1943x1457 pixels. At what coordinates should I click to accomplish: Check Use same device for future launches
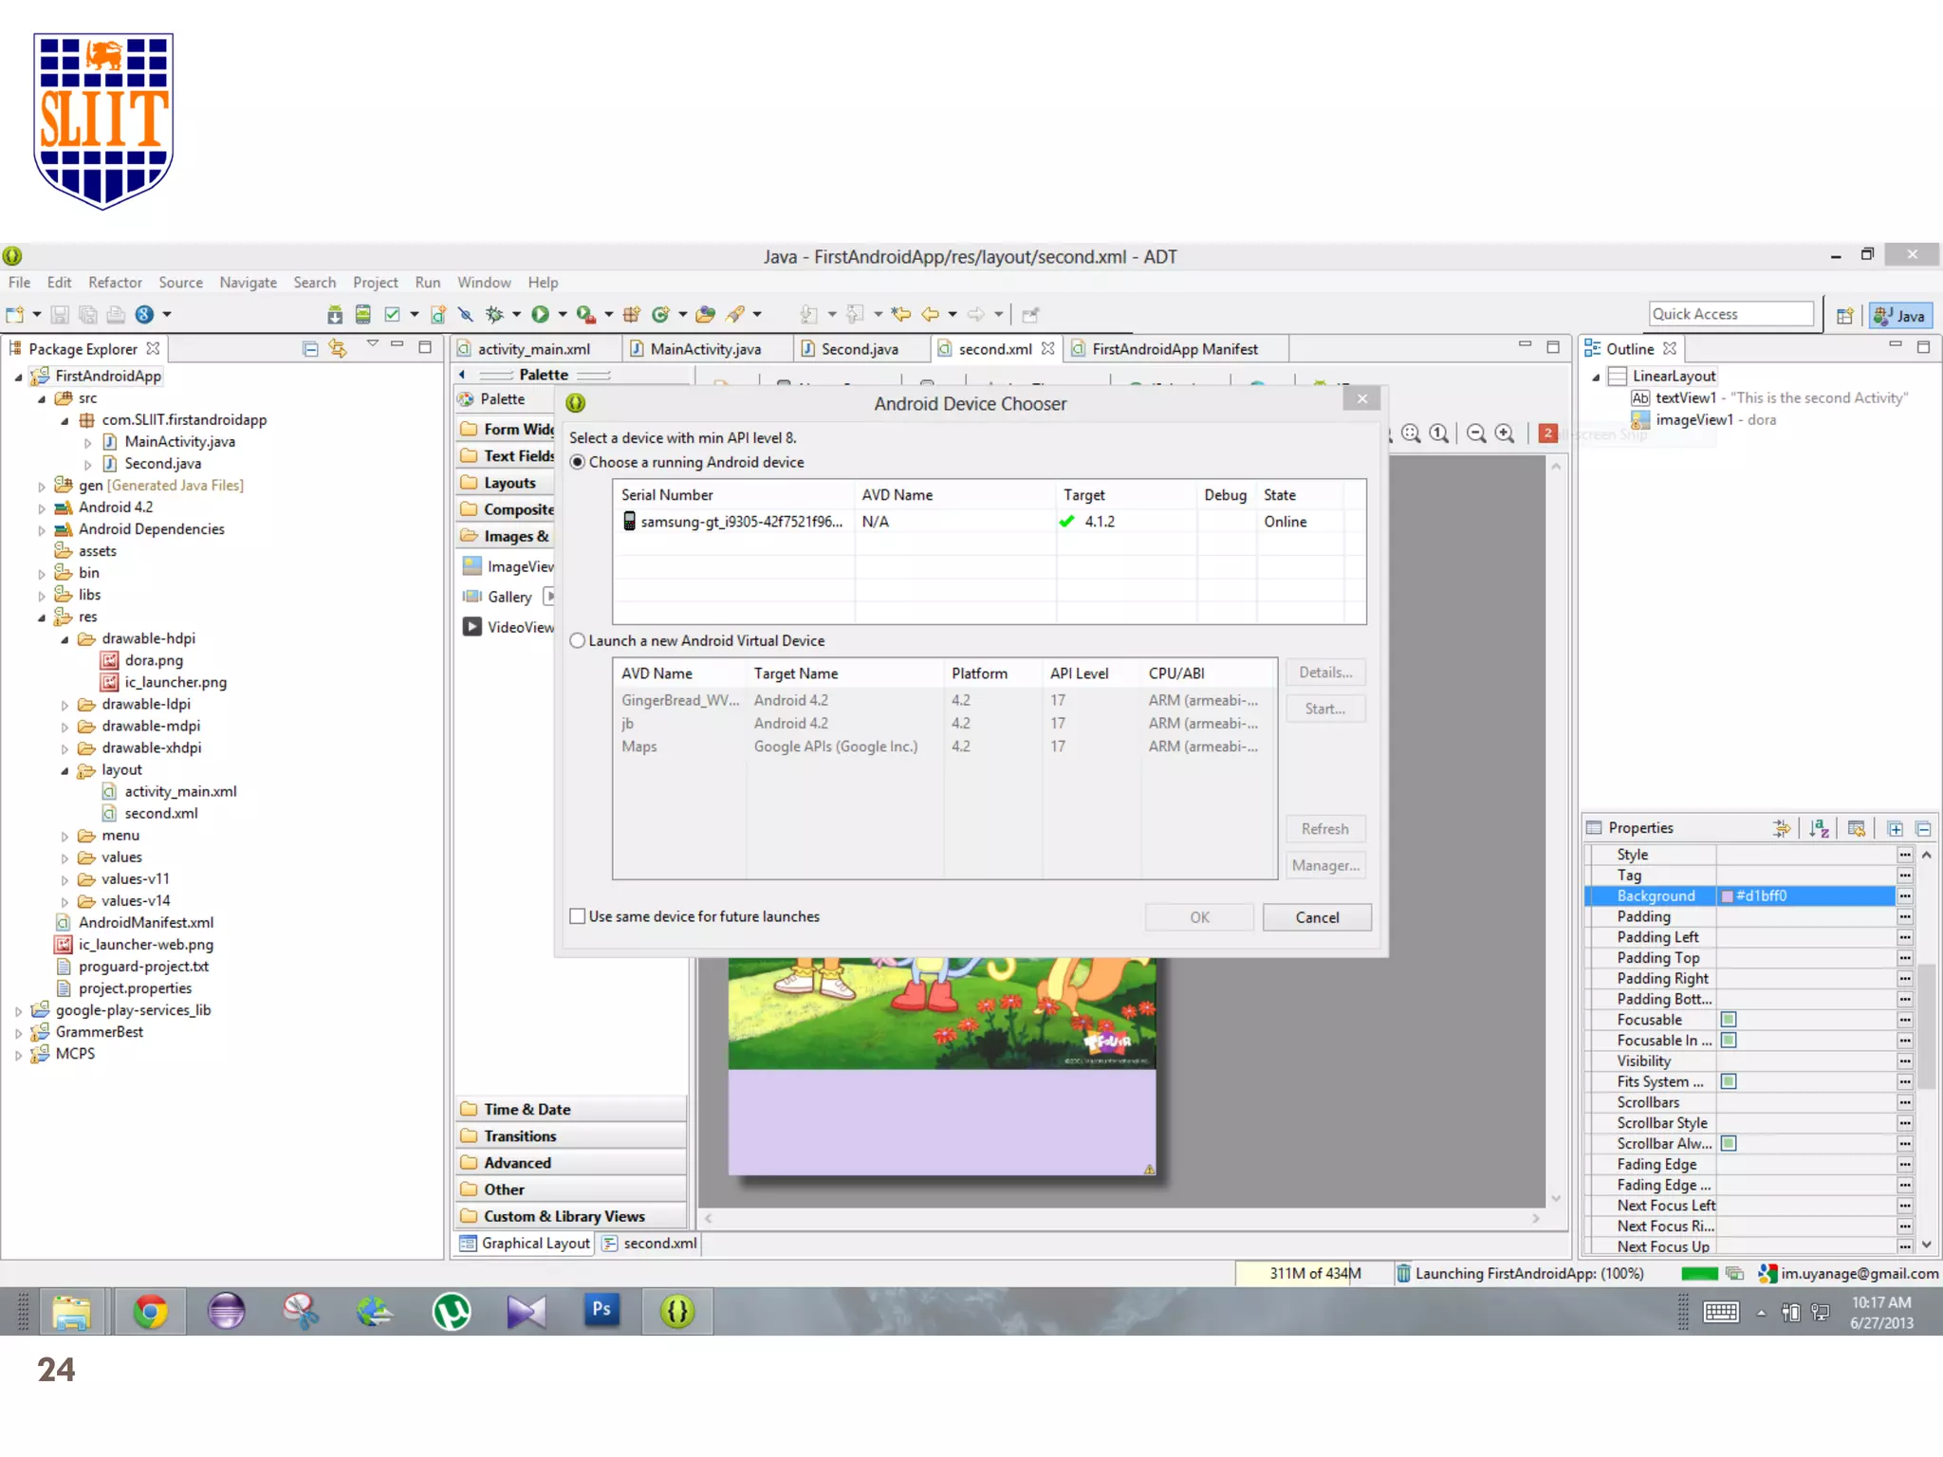[x=578, y=916]
